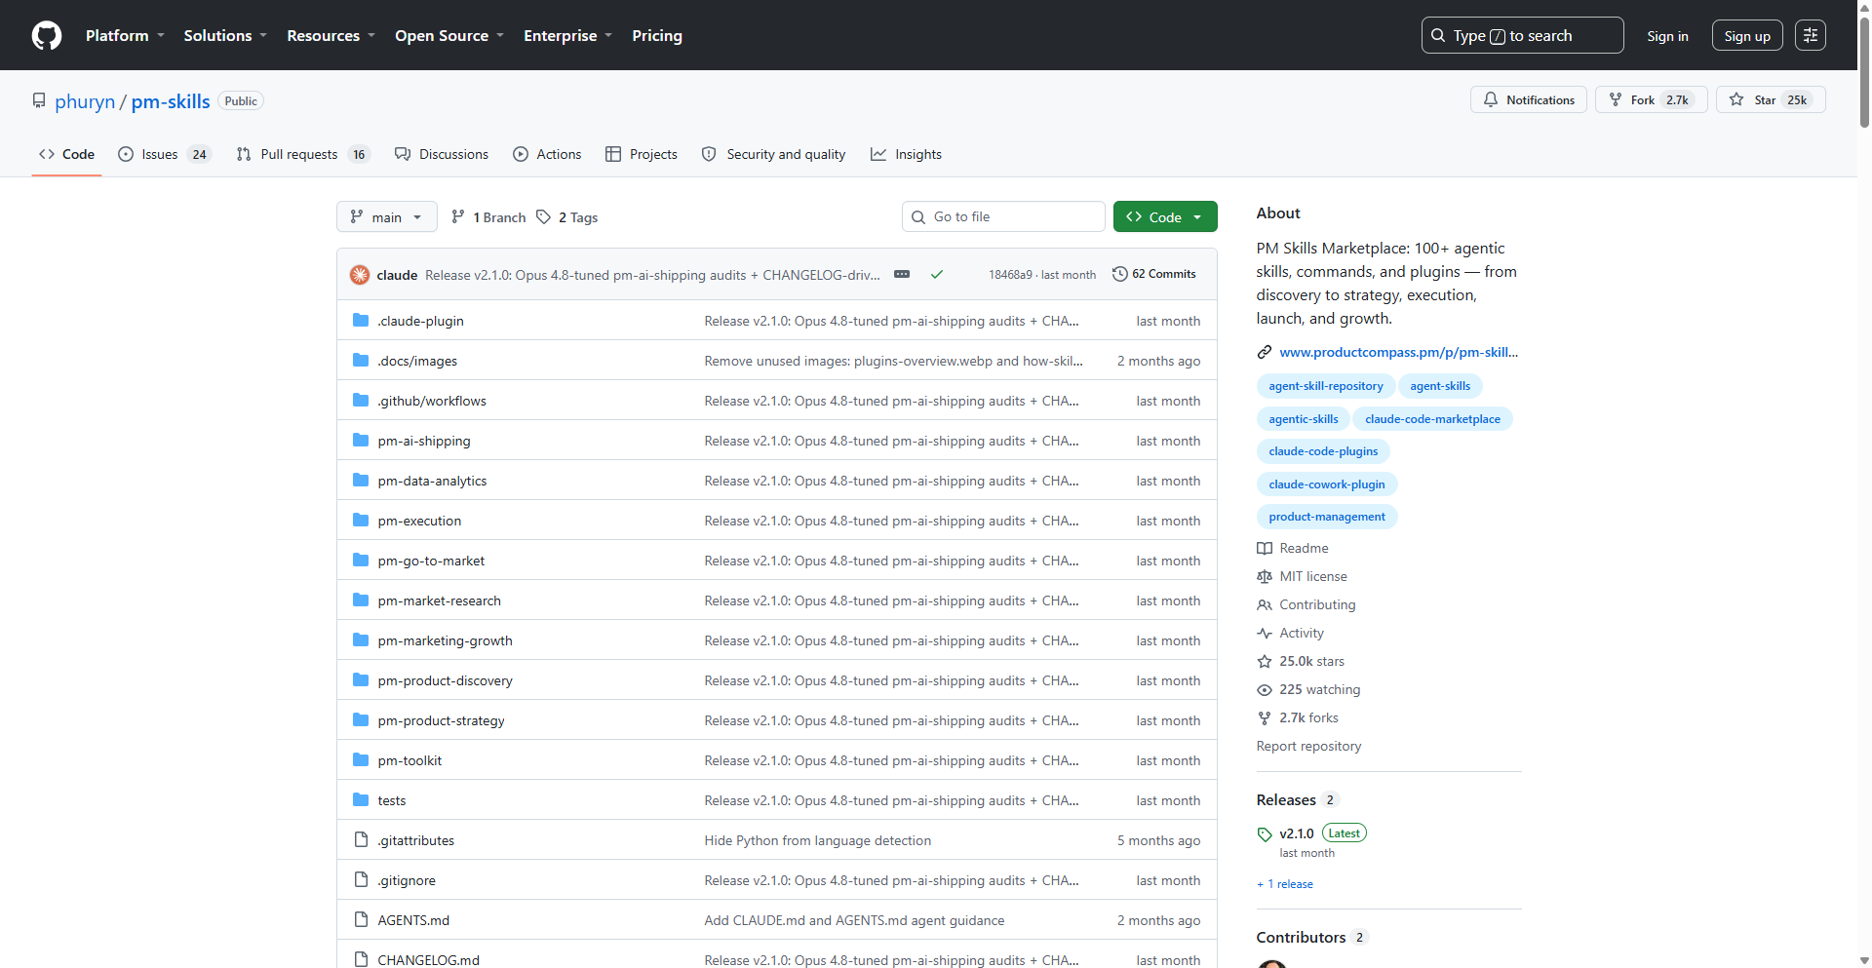Open the Resources dropdown menu
Screen dimensions: 1872x968
tap(331, 36)
